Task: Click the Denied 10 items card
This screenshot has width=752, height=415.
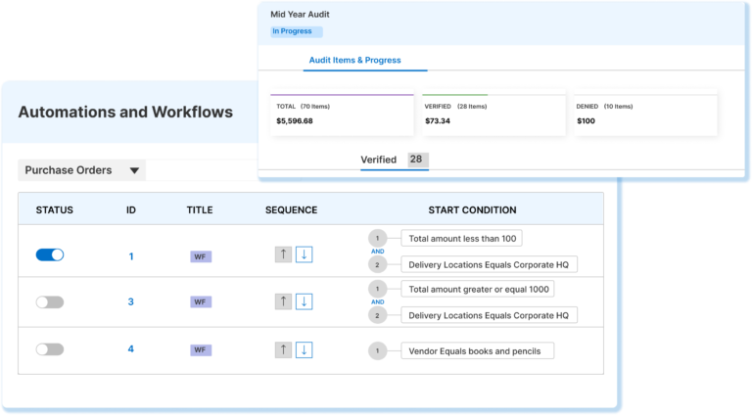Action: coord(641,115)
